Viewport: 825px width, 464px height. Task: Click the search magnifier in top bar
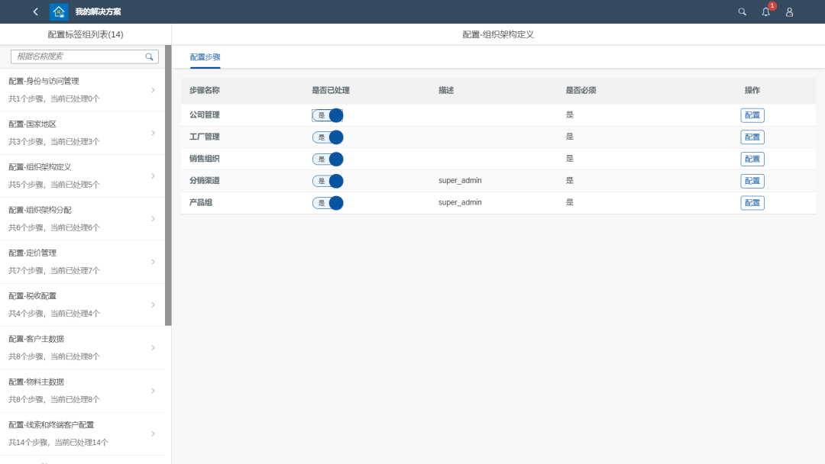(x=742, y=11)
